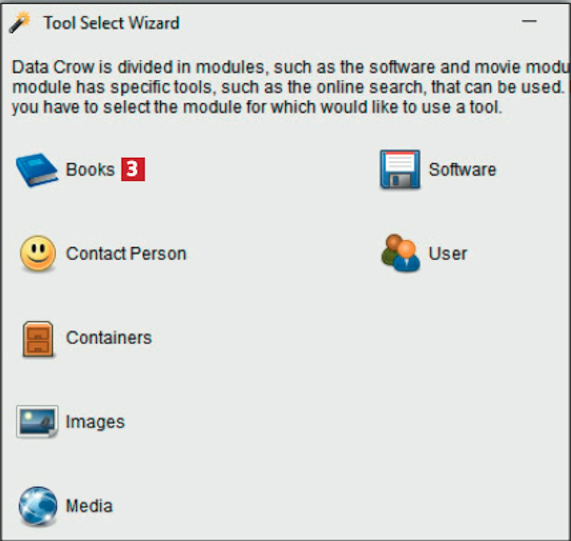
Task: Choose the Software module label
Action: click(463, 170)
